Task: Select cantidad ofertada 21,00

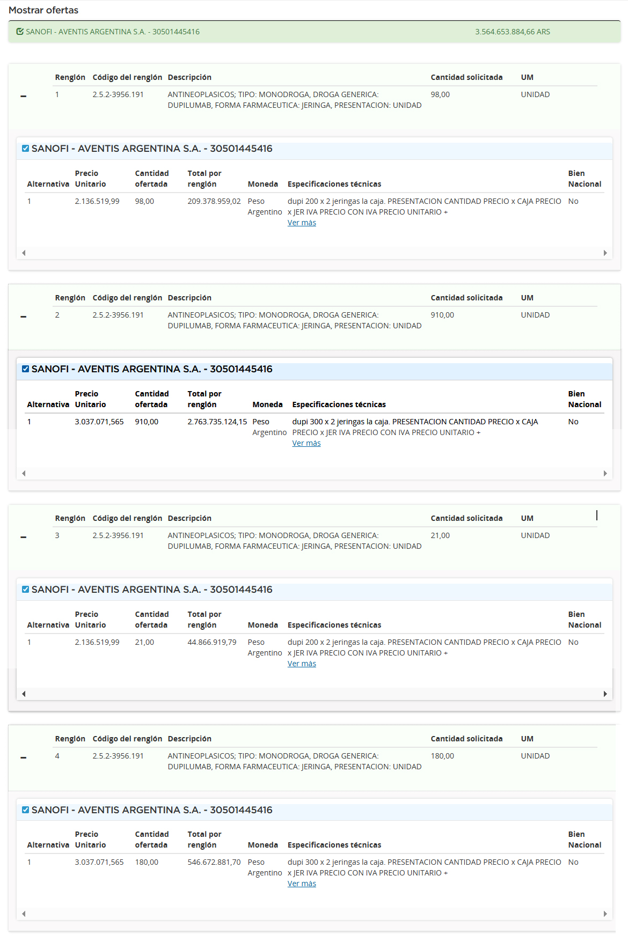Action: pyautogui.click(x=144, y=642)
